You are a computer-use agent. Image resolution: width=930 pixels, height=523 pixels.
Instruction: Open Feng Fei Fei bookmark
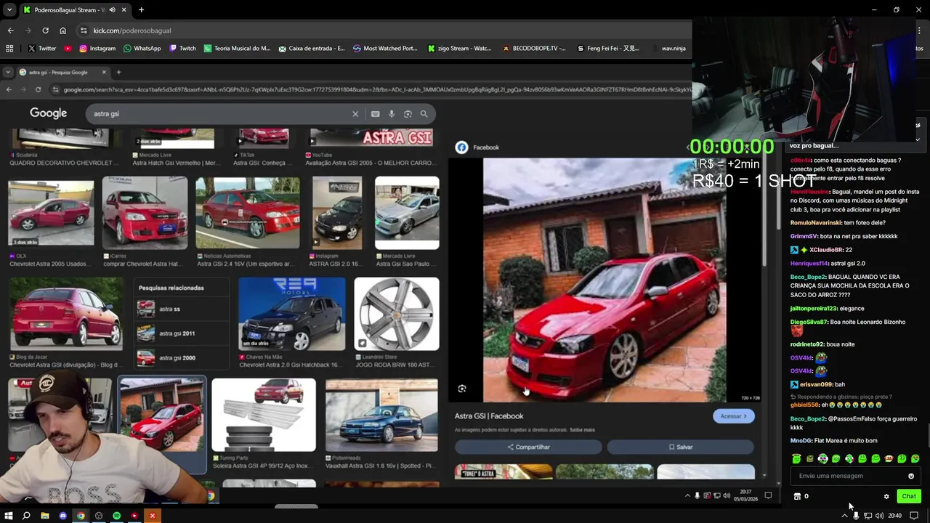click(x=608, y=49)
